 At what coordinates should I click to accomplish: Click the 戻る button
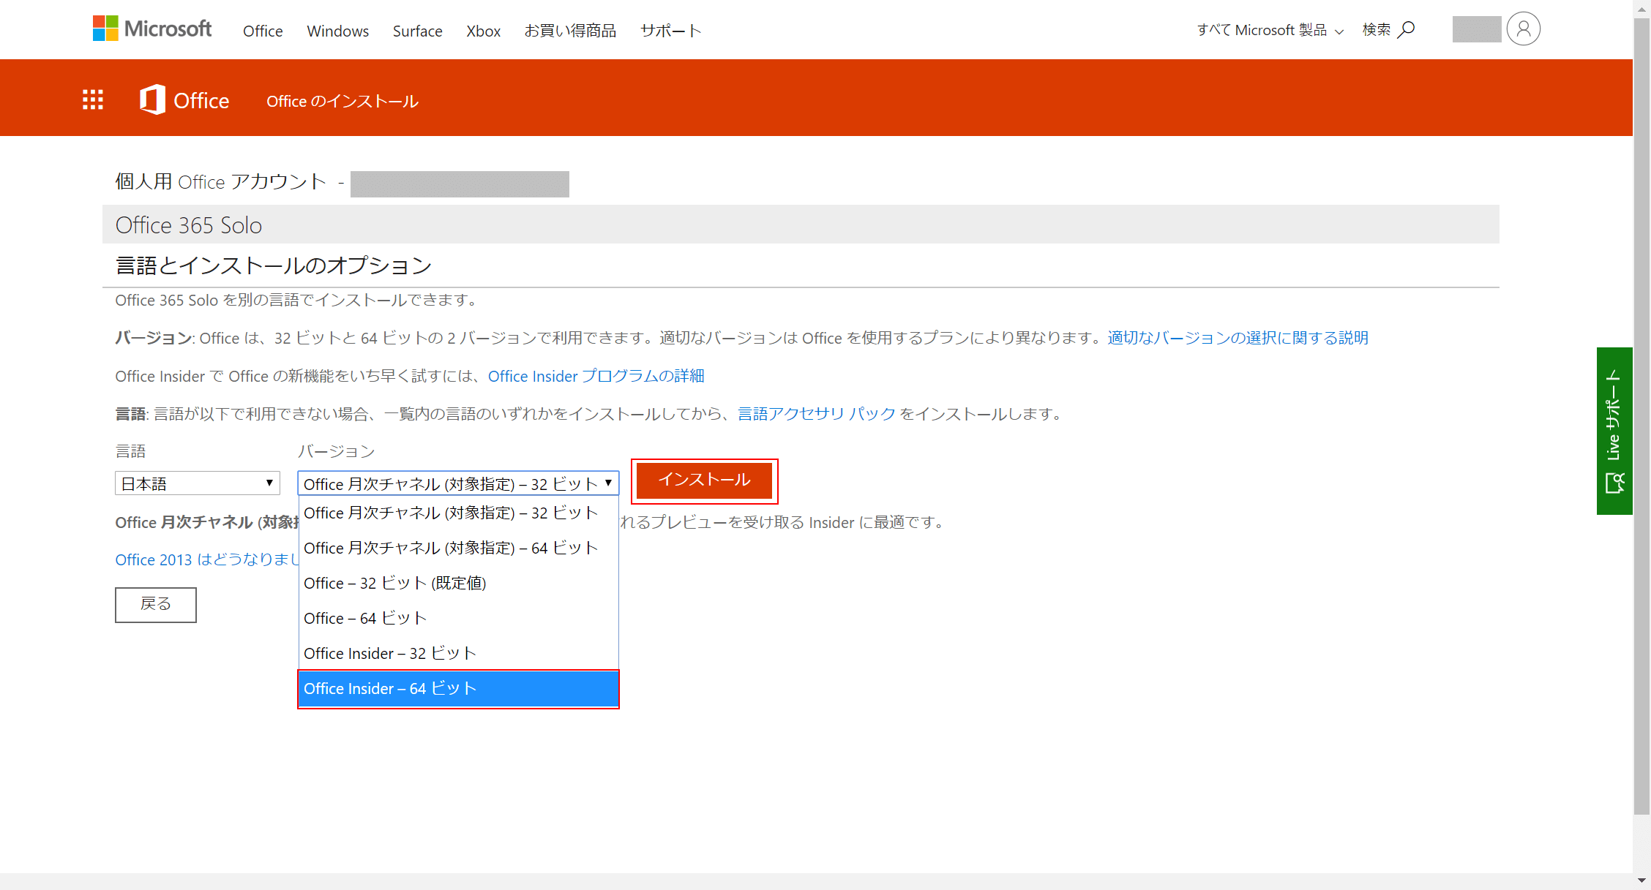click(x=155, y=604)
